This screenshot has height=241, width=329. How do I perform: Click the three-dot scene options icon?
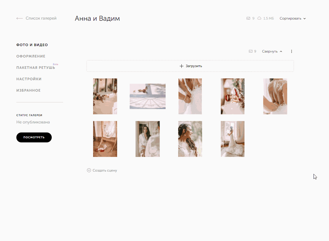(x=291, y=51)
